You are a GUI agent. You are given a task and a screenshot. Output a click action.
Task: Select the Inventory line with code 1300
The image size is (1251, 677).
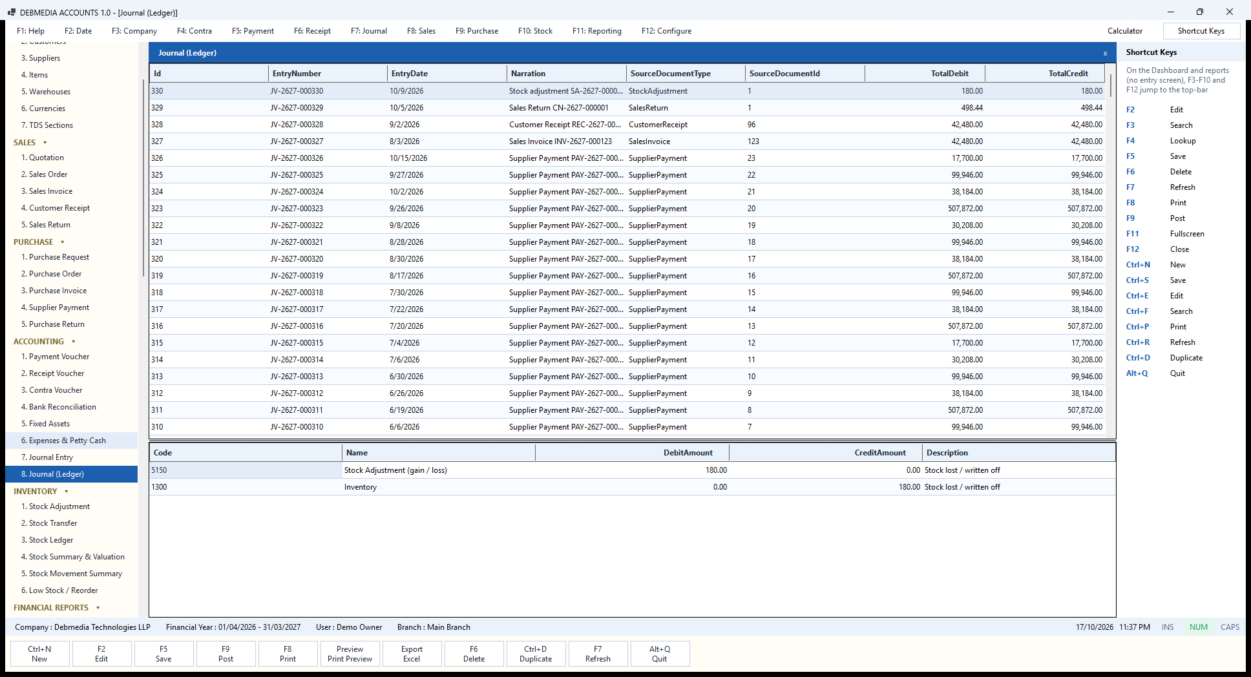coord(632,487)
